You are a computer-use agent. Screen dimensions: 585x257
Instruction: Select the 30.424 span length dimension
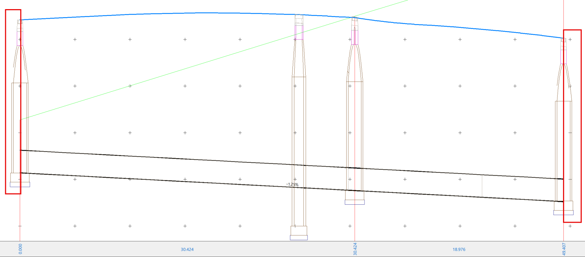point(187,249)
